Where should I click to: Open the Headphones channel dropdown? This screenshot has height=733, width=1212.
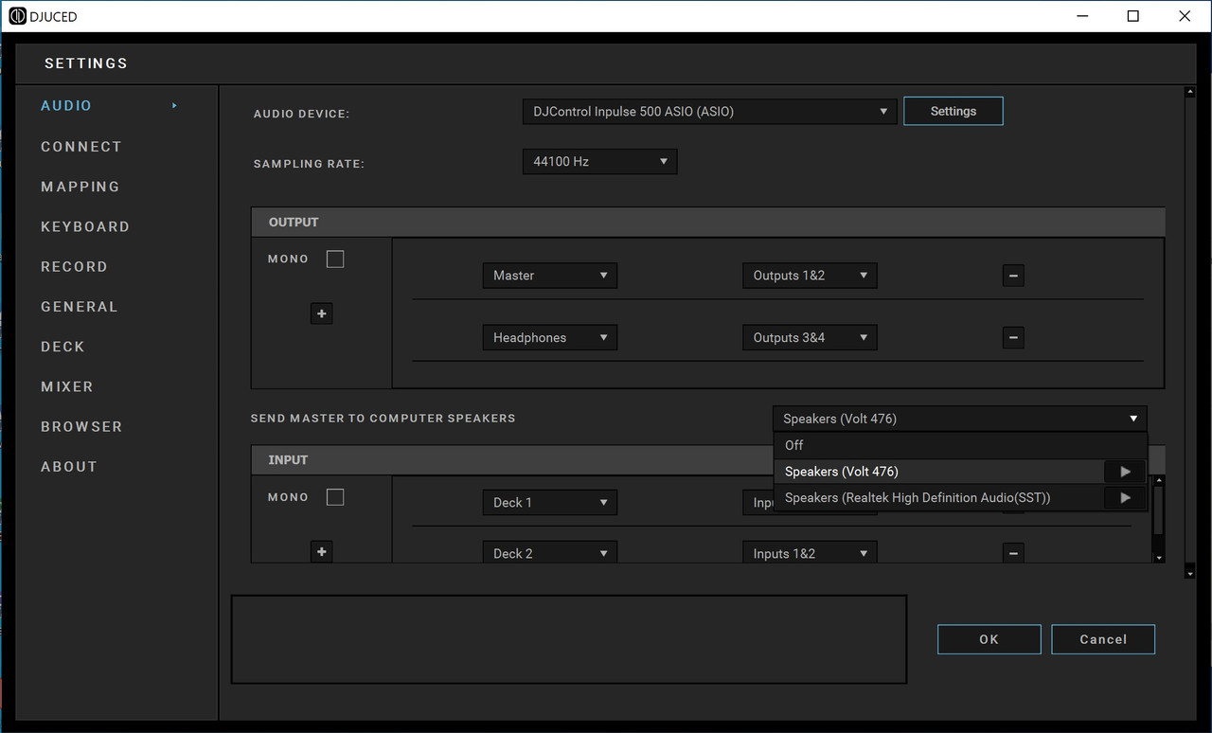pos(549,338)
